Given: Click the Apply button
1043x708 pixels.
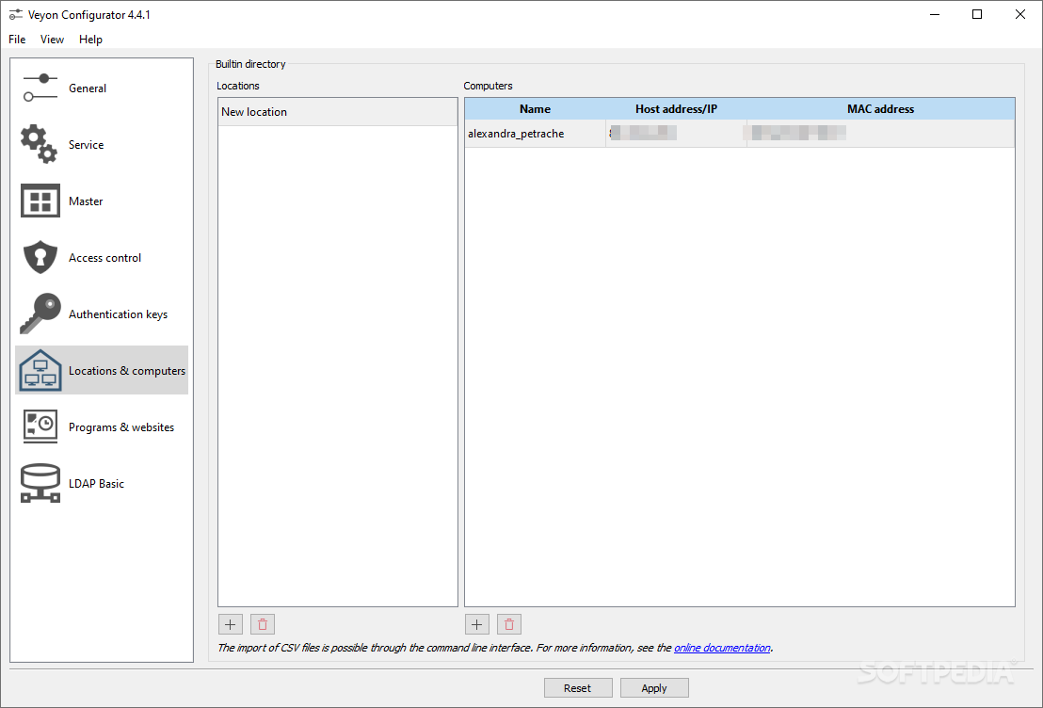Looking at the screenshot, I should click(x=654, y=688).
